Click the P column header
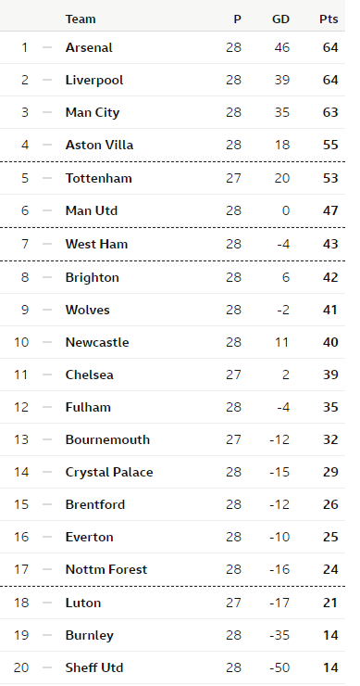Viewport: 360px width, 686px height. [x=237, y=19]
